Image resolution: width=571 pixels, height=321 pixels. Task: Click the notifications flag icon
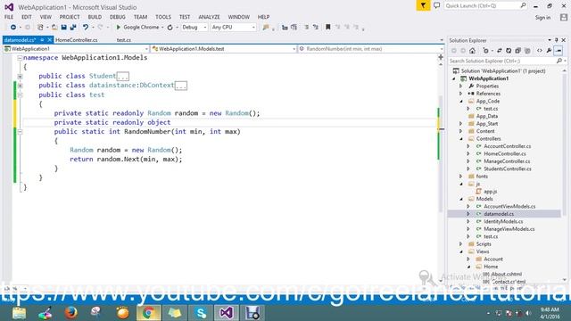point(423,5)
